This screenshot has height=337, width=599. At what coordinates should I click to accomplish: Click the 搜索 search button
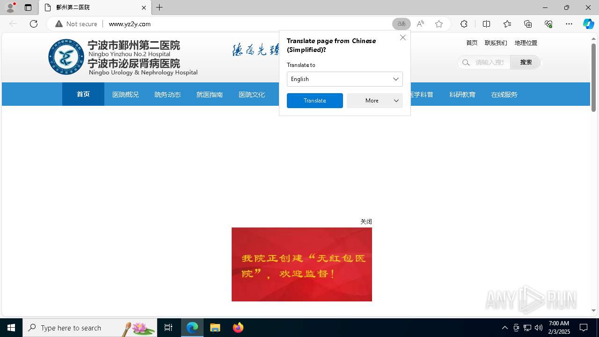(526, 62)
